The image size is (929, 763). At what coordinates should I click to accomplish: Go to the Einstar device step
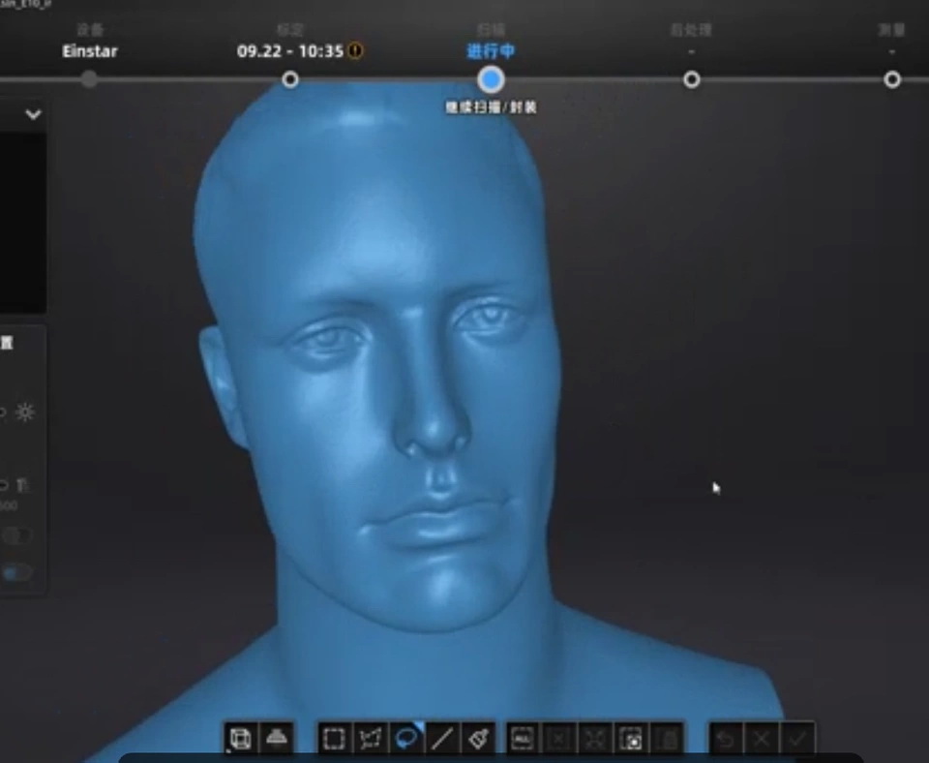[x=89, y=79]
